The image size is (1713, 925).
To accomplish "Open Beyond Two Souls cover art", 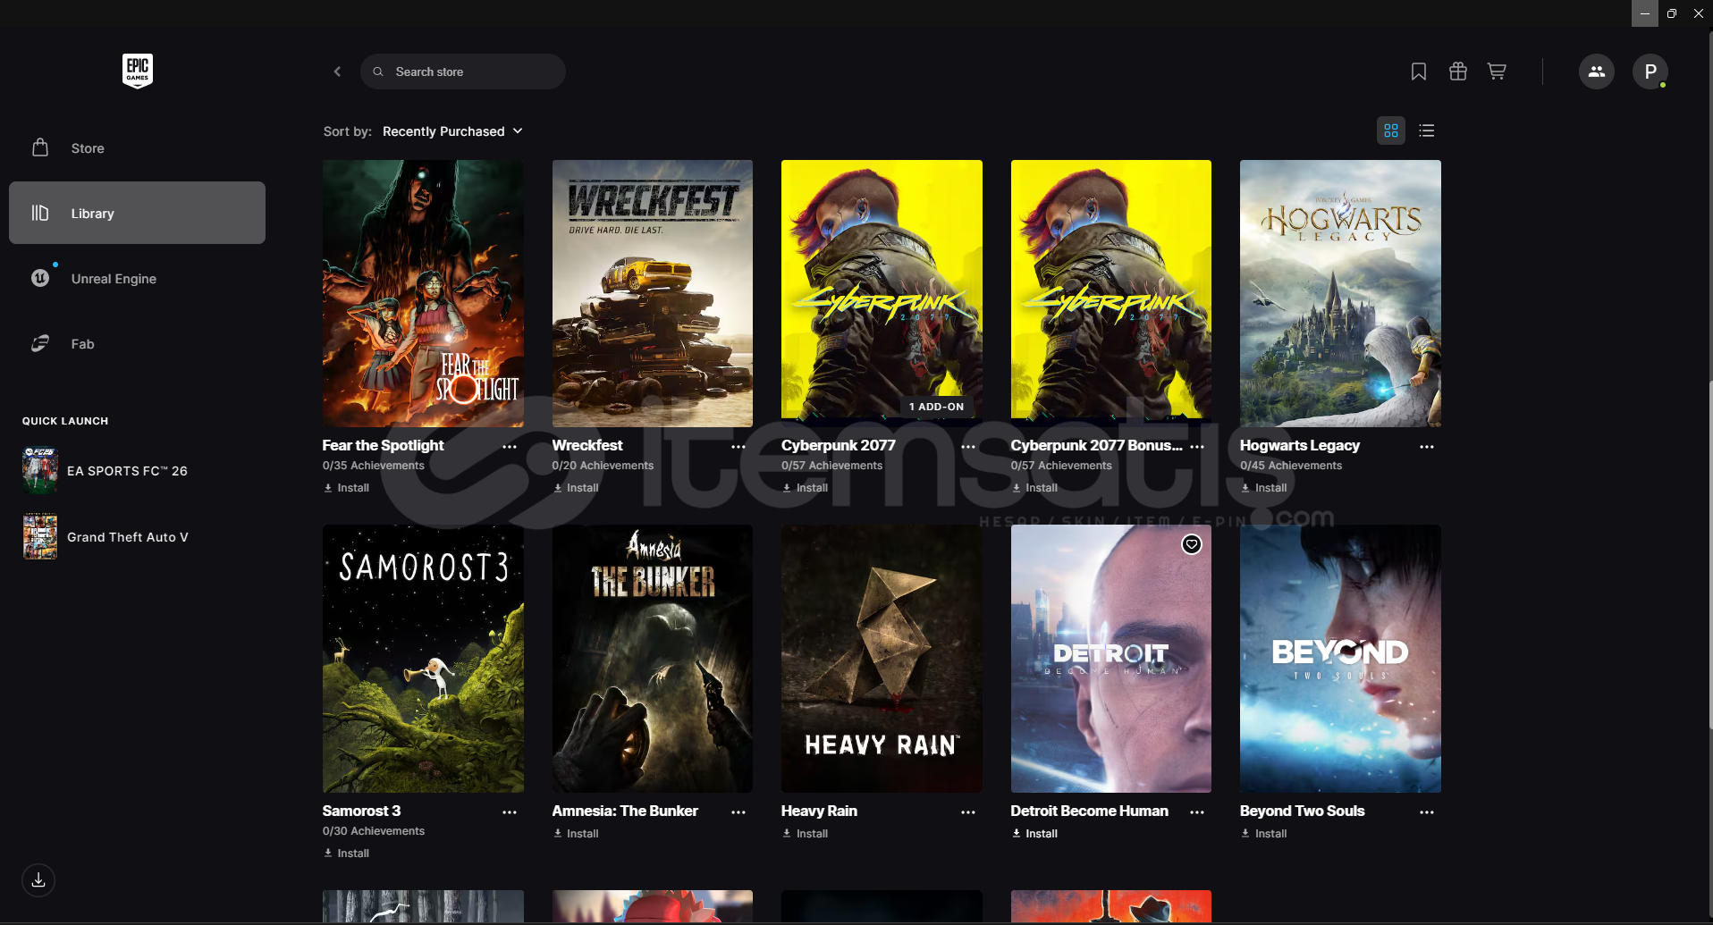I will [x=1340, y=659].
